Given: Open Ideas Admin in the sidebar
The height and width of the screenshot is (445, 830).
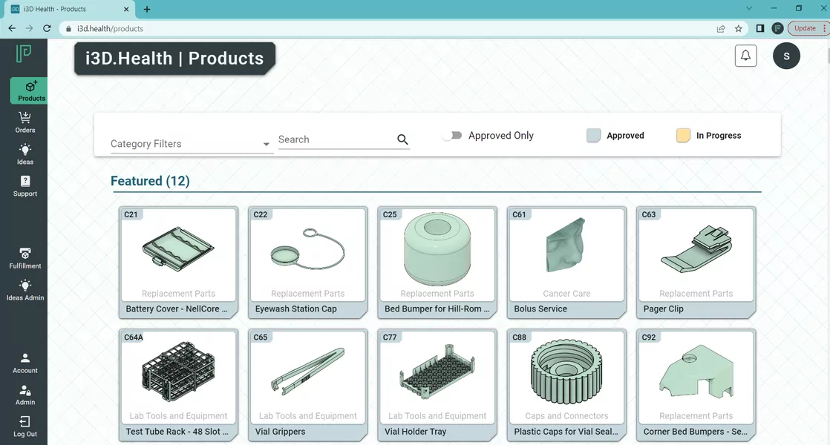Looking at the screenshot, I should (x=25, y=286).
